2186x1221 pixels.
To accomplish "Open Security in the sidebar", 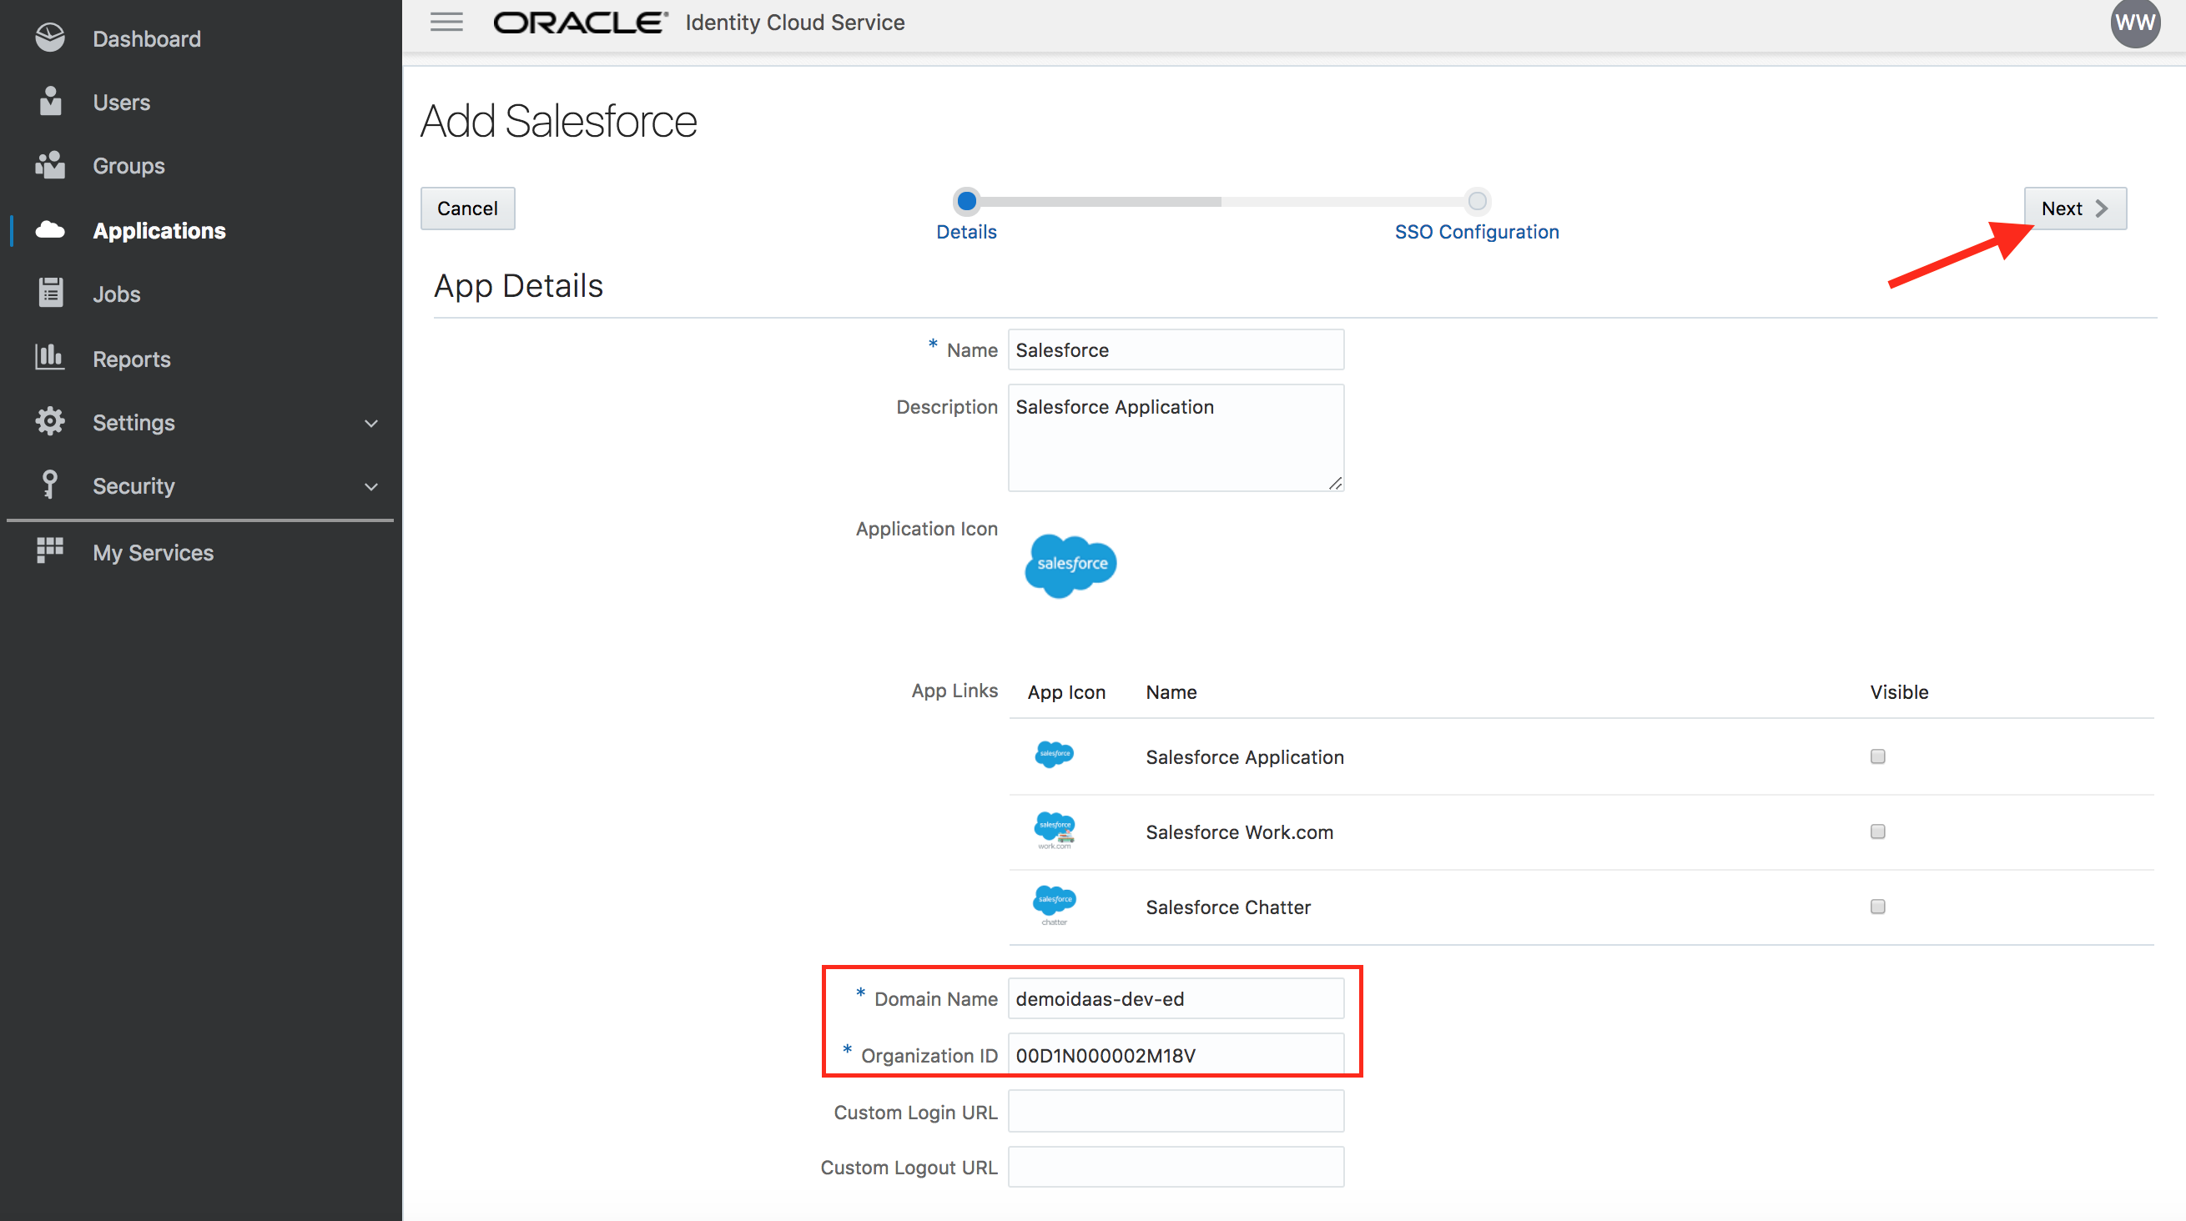I will [133, 486].
